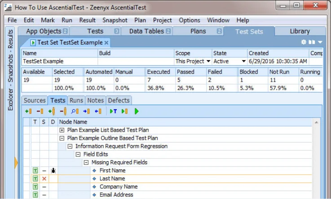The height and width of the screenshot is (199, 331).
Task: Open the Options menu
Action: coord(190,20)
